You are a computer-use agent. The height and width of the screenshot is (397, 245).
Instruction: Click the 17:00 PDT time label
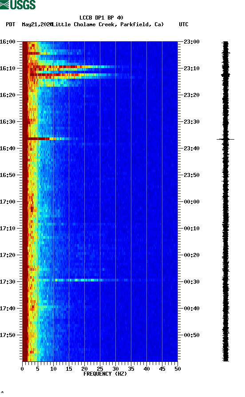[8, 202]
